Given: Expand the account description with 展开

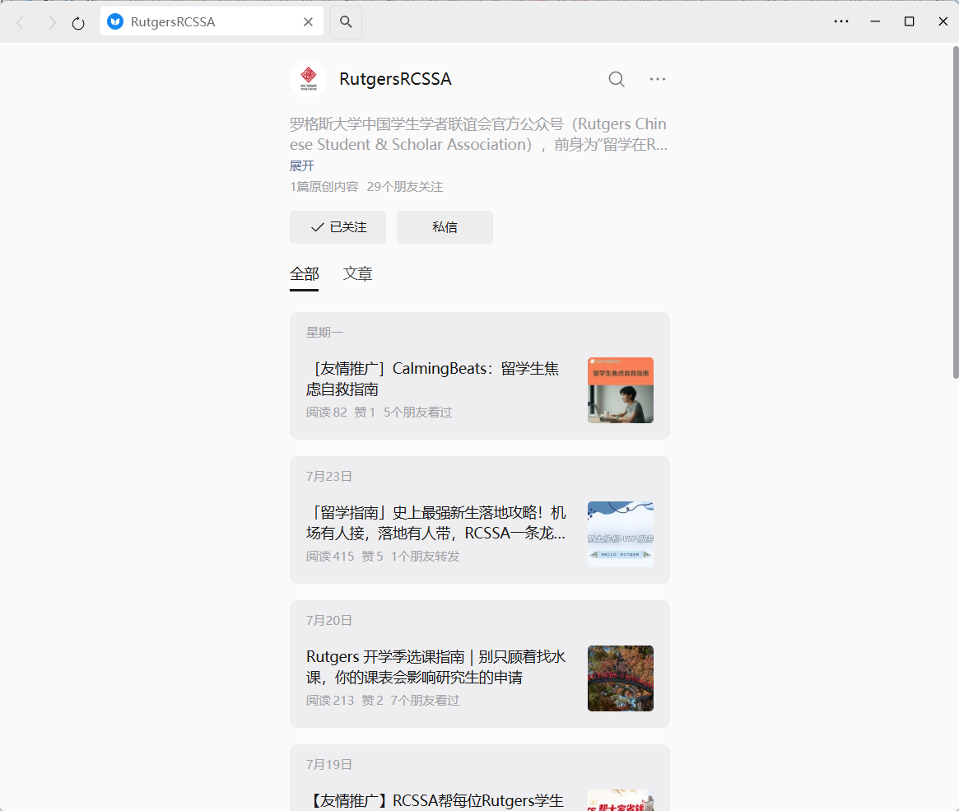Looking at the screenshot, I should (x=302, y=165).
